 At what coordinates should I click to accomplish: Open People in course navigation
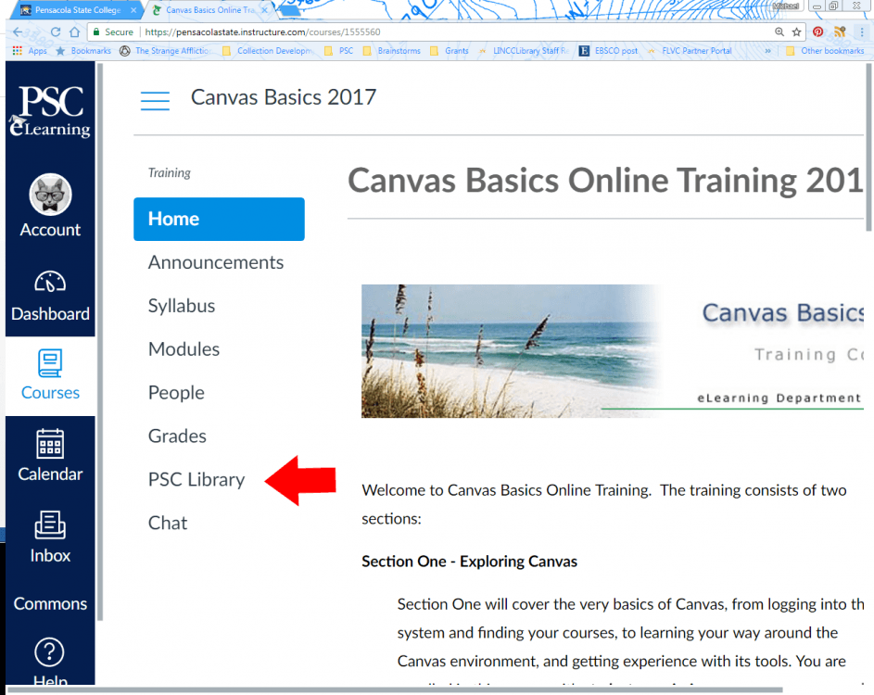[x=176, y=393]
